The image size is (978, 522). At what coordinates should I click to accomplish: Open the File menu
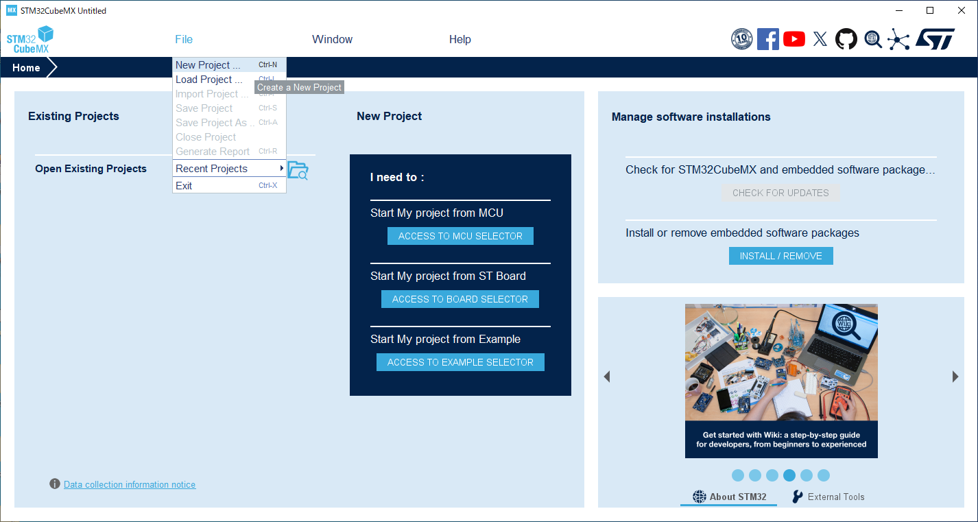pyautogui.click(x=184, y=40)
